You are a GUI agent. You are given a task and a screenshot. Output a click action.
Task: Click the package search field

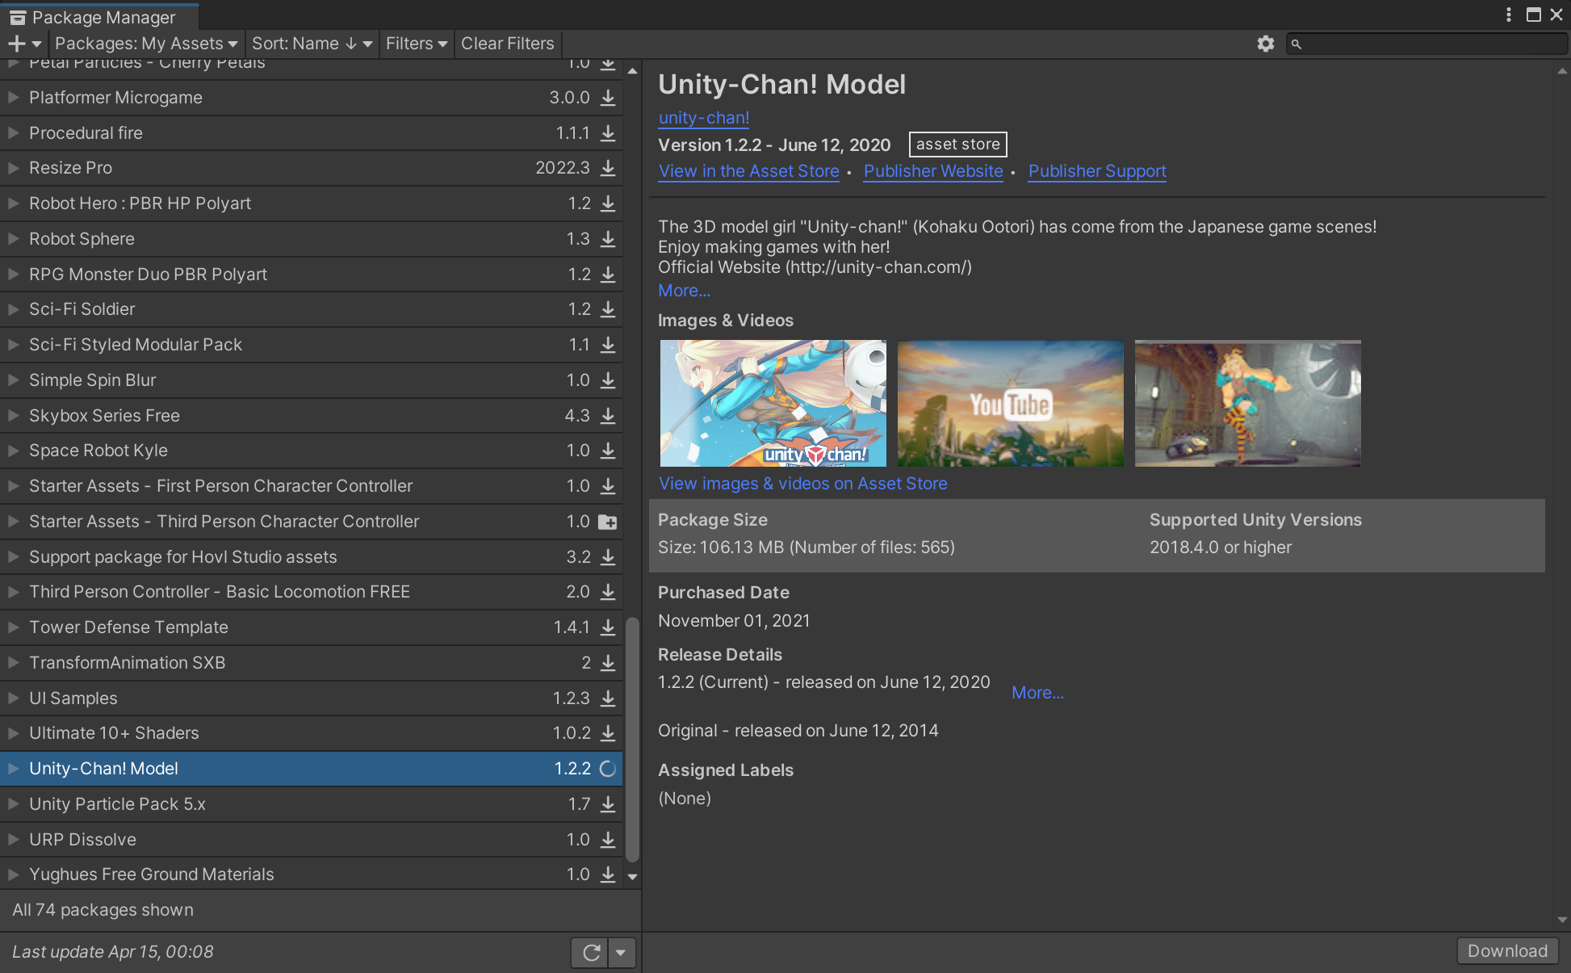click(1426, 44)
